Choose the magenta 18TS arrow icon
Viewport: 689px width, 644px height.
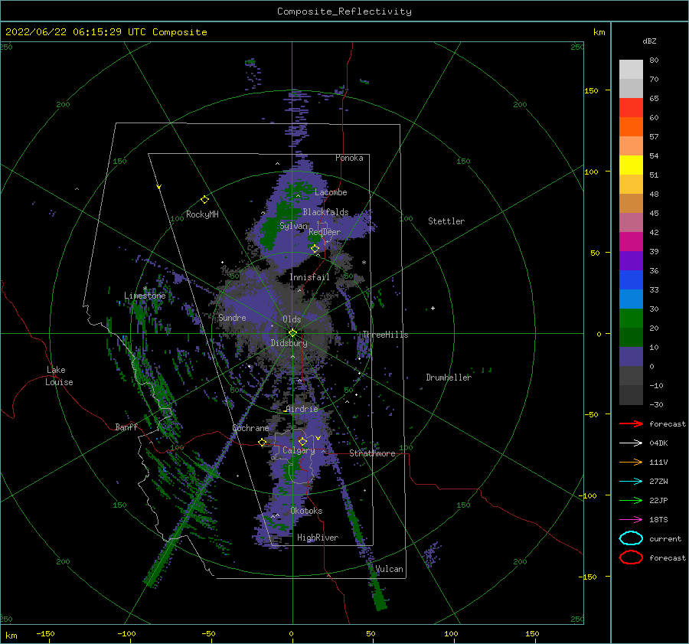tap(631, 520)
